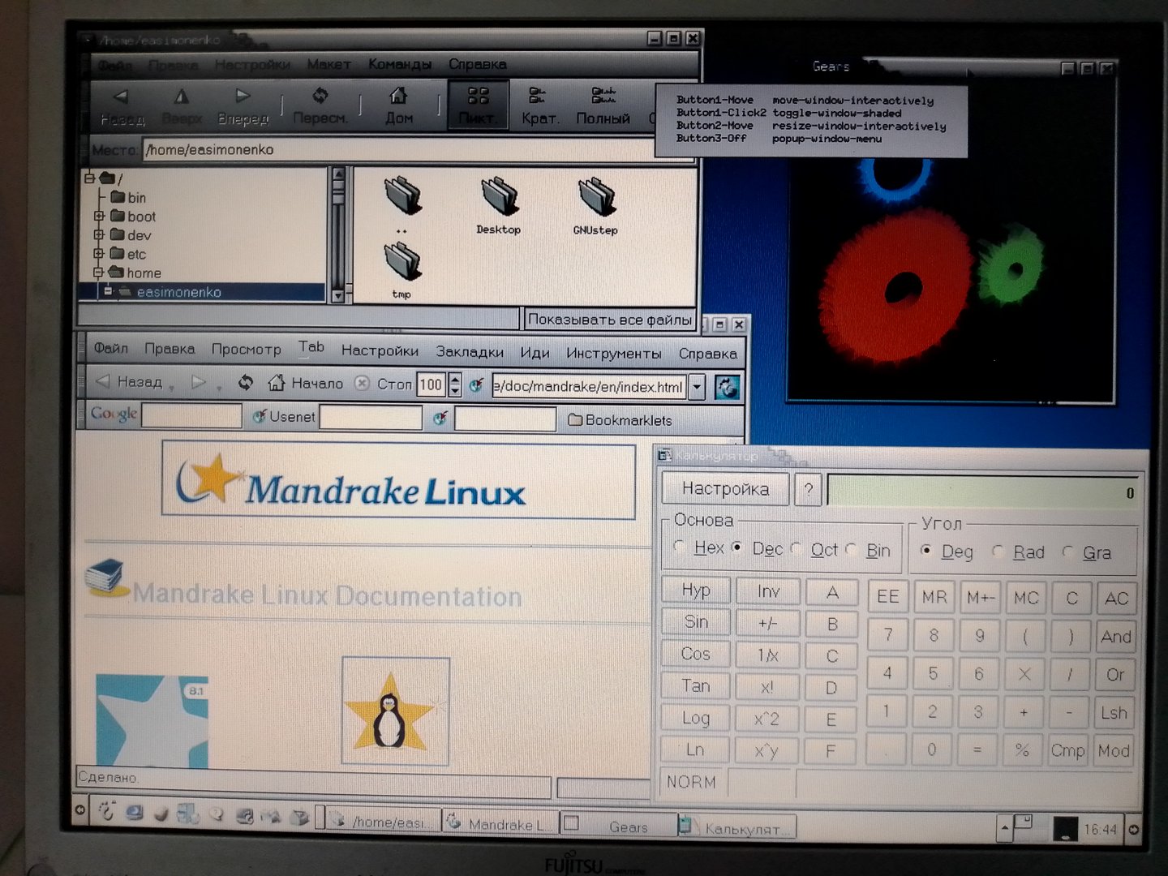Click the Usenet search icon
1168x876 pixels.
point(260,417)
